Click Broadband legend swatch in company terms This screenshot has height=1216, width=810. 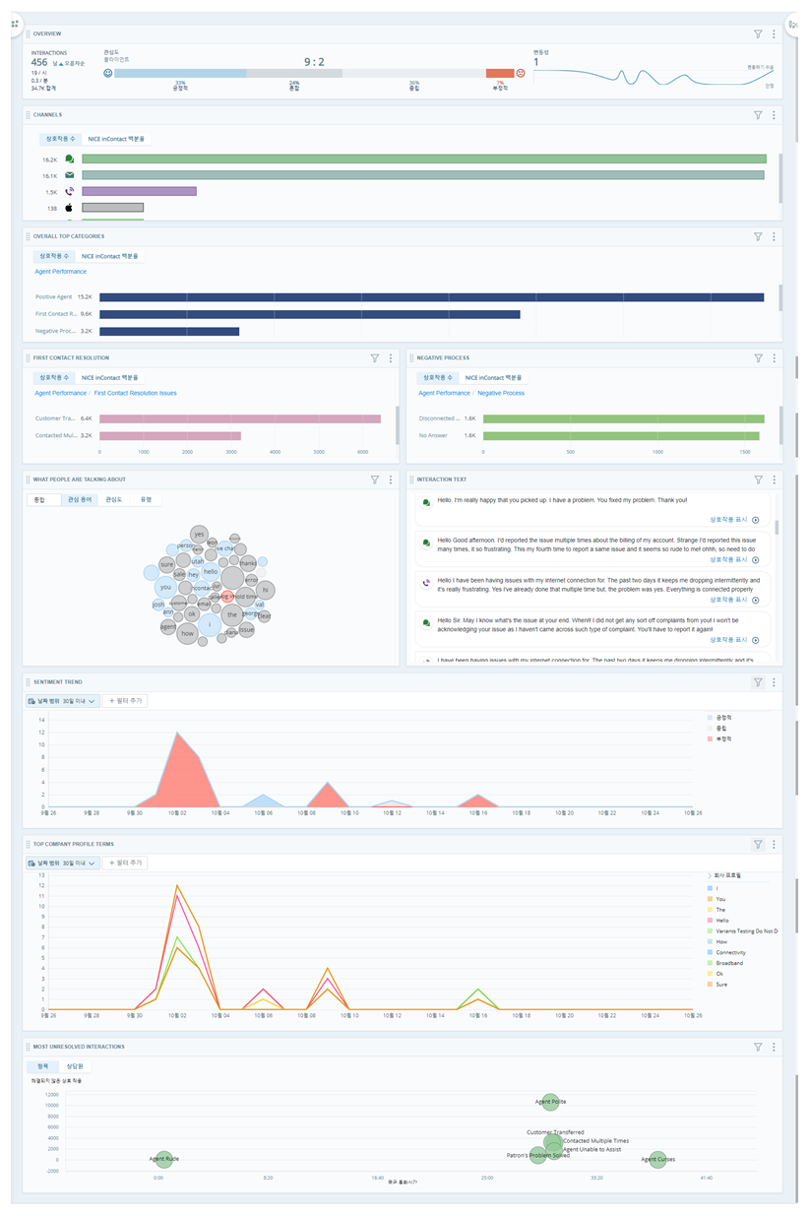pyautogui.click(x=711, y=963)
